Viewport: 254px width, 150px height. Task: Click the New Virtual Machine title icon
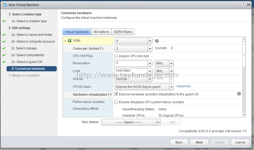pyautogui.click(x=5, y=5)
